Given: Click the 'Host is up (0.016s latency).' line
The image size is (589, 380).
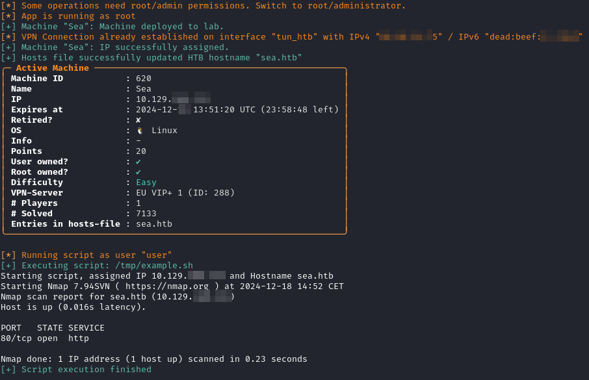Looking at the screenshot, I should click(x=73, y=307).
